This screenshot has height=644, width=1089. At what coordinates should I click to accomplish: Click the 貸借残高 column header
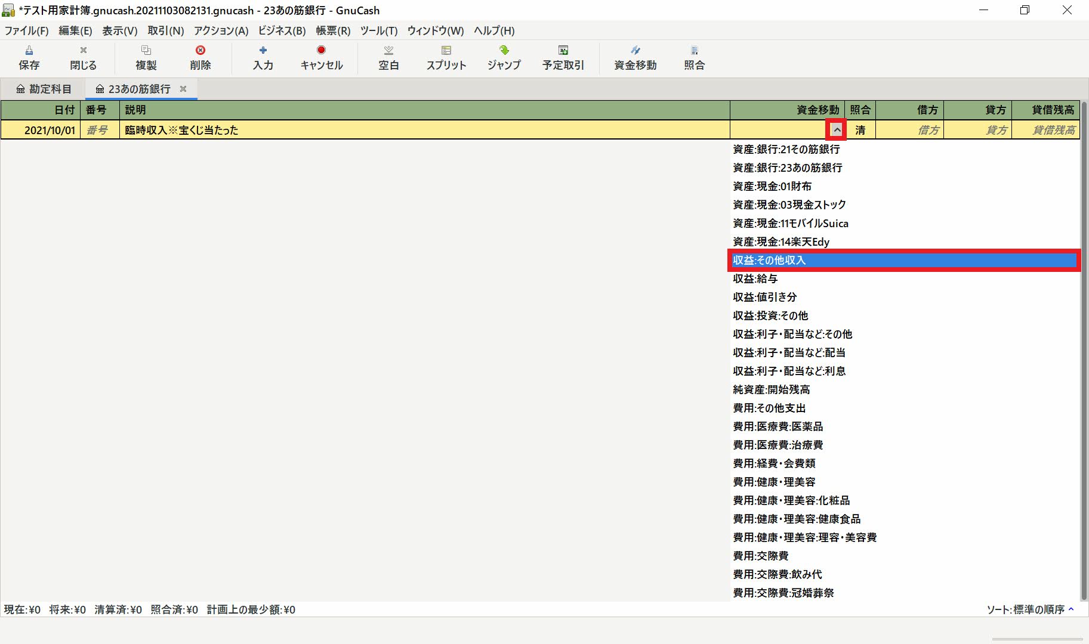coord(1045,110)
